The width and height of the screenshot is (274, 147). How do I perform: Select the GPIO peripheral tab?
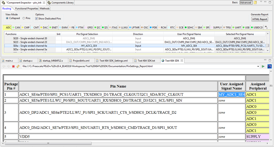[89, 27]
